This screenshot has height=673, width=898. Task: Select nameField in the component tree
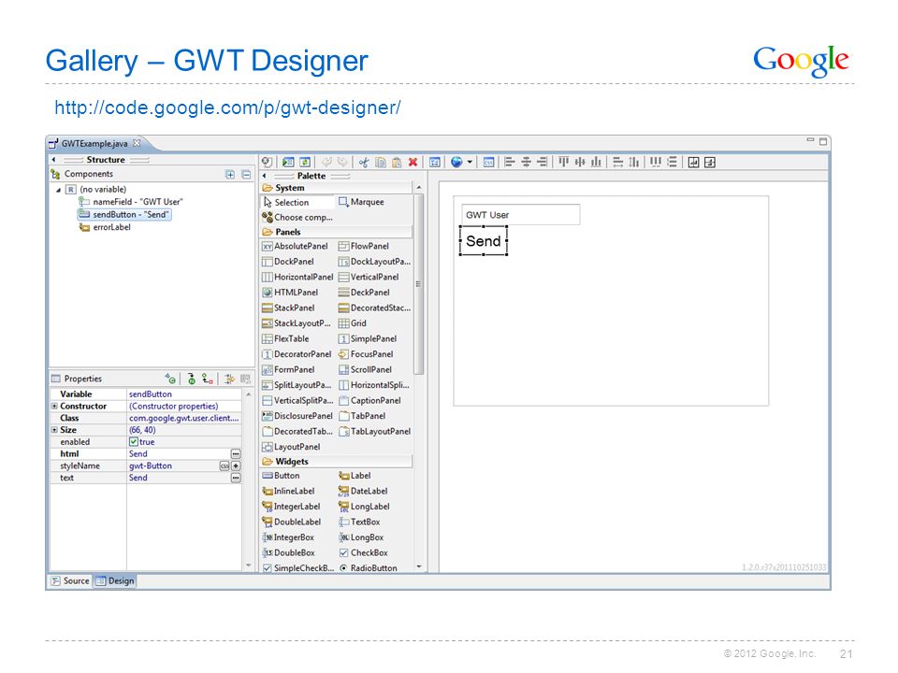click(x=131, y=202)
